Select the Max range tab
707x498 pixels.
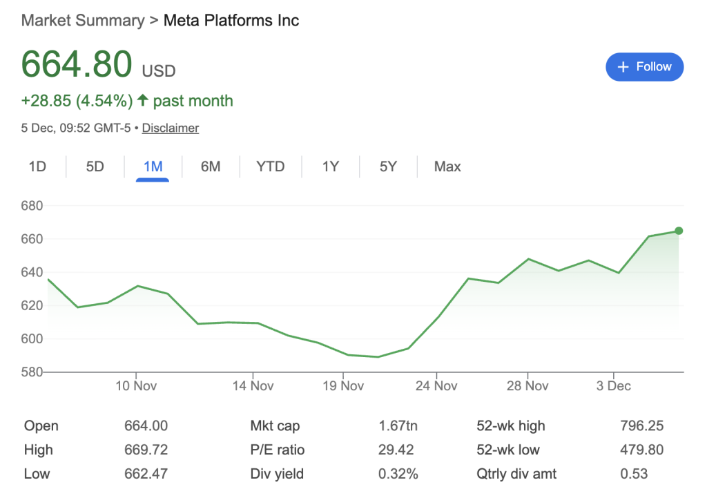click(x=447, y=166)
